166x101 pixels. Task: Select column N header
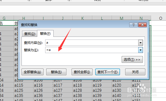click(141, 18)
